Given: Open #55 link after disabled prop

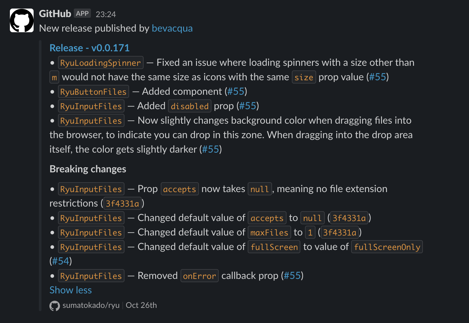Looking at the screenshot, I should click(x=248, y=106).
